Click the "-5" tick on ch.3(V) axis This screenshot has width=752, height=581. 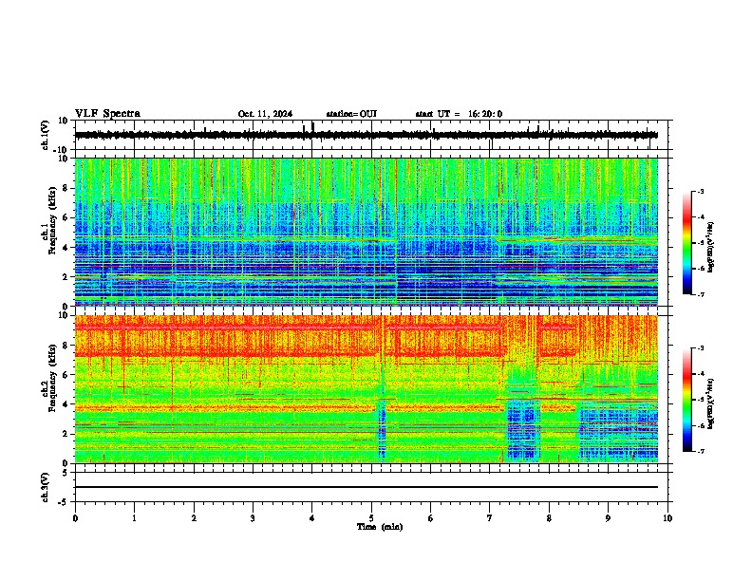[x=64, y=502]
